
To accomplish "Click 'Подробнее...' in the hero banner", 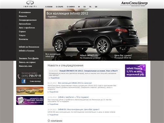I will [x=52, y=17].
